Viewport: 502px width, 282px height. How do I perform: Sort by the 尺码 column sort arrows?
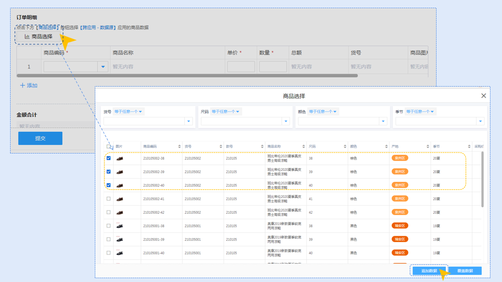point(345,147)
